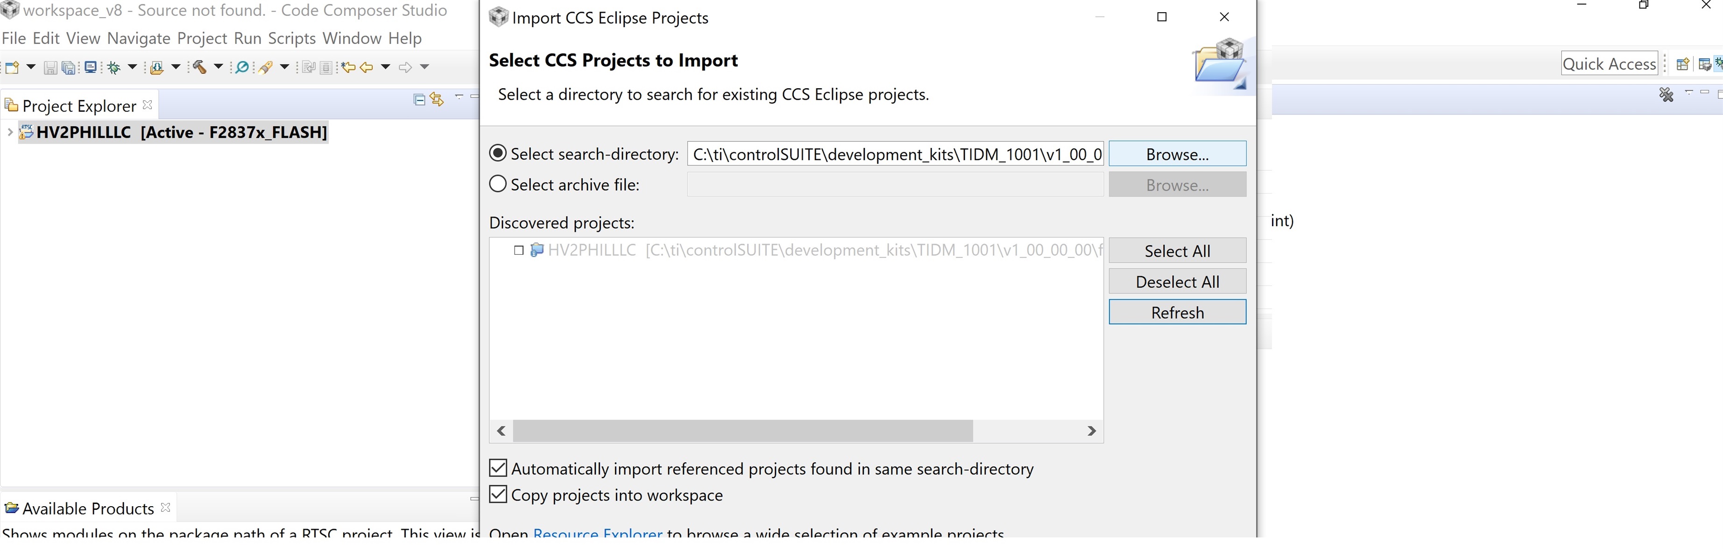Open the Resource Explorer link
The height and width of the screenshot is (551, 1723).
[597, 534]
